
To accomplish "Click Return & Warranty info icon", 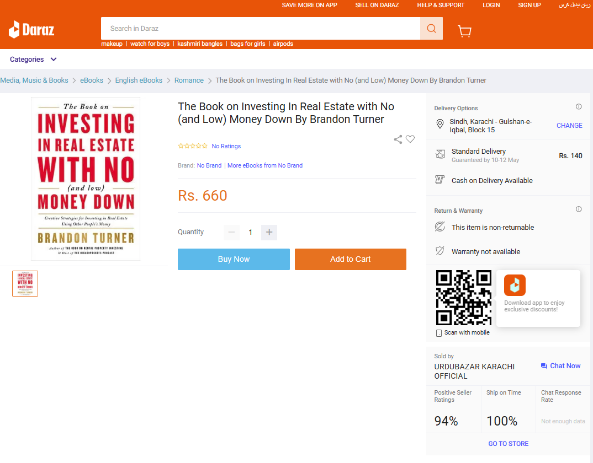I will [579, 209].
